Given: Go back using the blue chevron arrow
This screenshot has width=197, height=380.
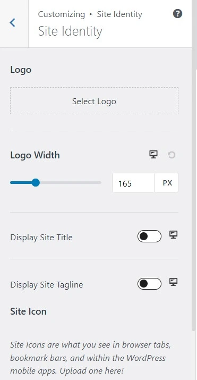Looking at the screenshot, I should click(13, 22).
